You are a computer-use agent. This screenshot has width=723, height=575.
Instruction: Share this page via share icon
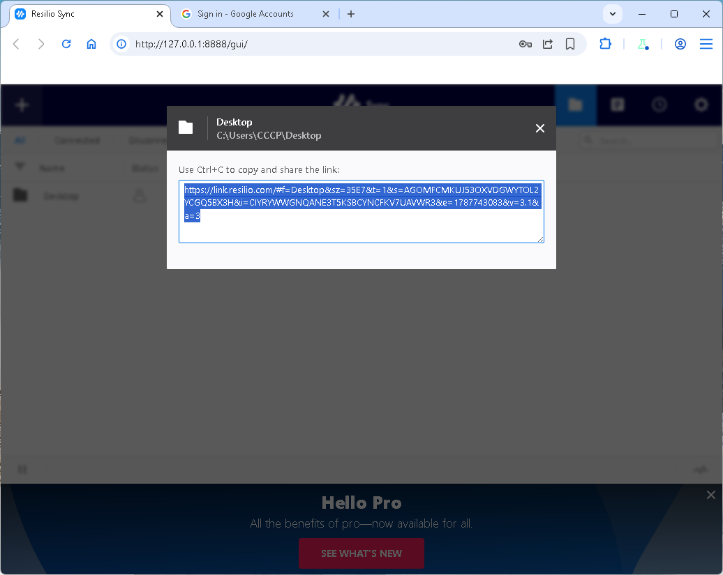coord(548,44)
